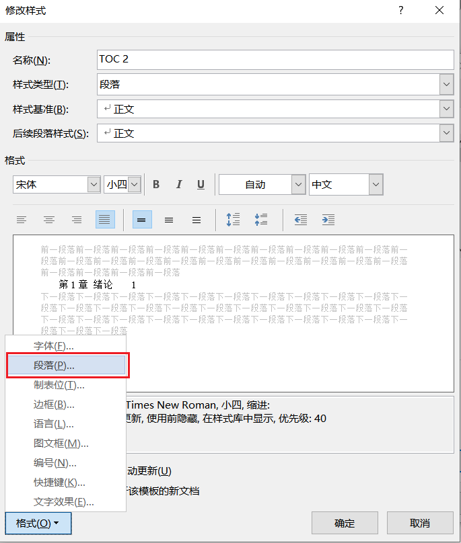Image resolution: width=461 pixels, height=543 pixels.
Task: Select justified text alignment
Action: coord(105,220)
